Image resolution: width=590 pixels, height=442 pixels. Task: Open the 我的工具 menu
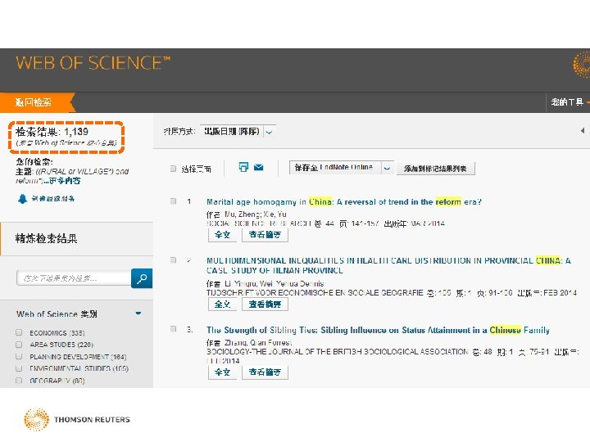click(568, 101)
